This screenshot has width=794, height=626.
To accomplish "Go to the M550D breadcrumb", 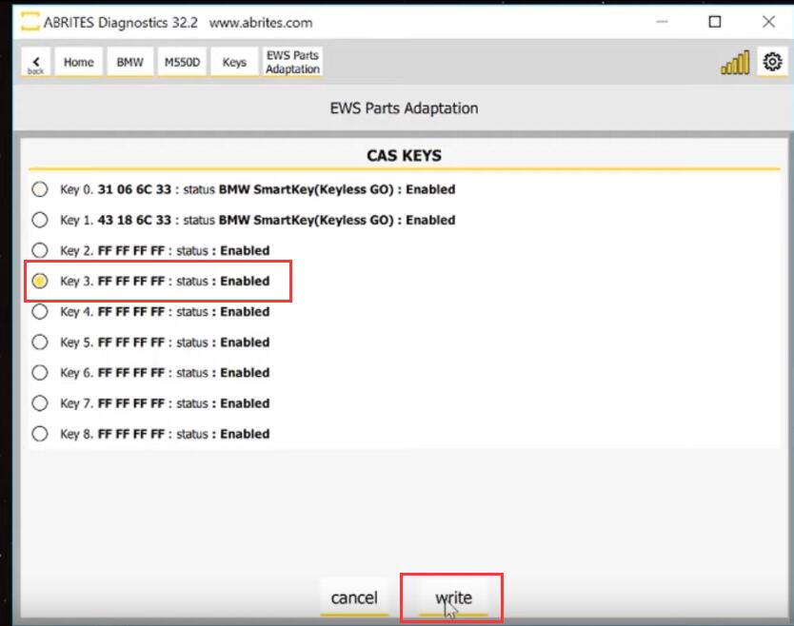I will point(182,62).
